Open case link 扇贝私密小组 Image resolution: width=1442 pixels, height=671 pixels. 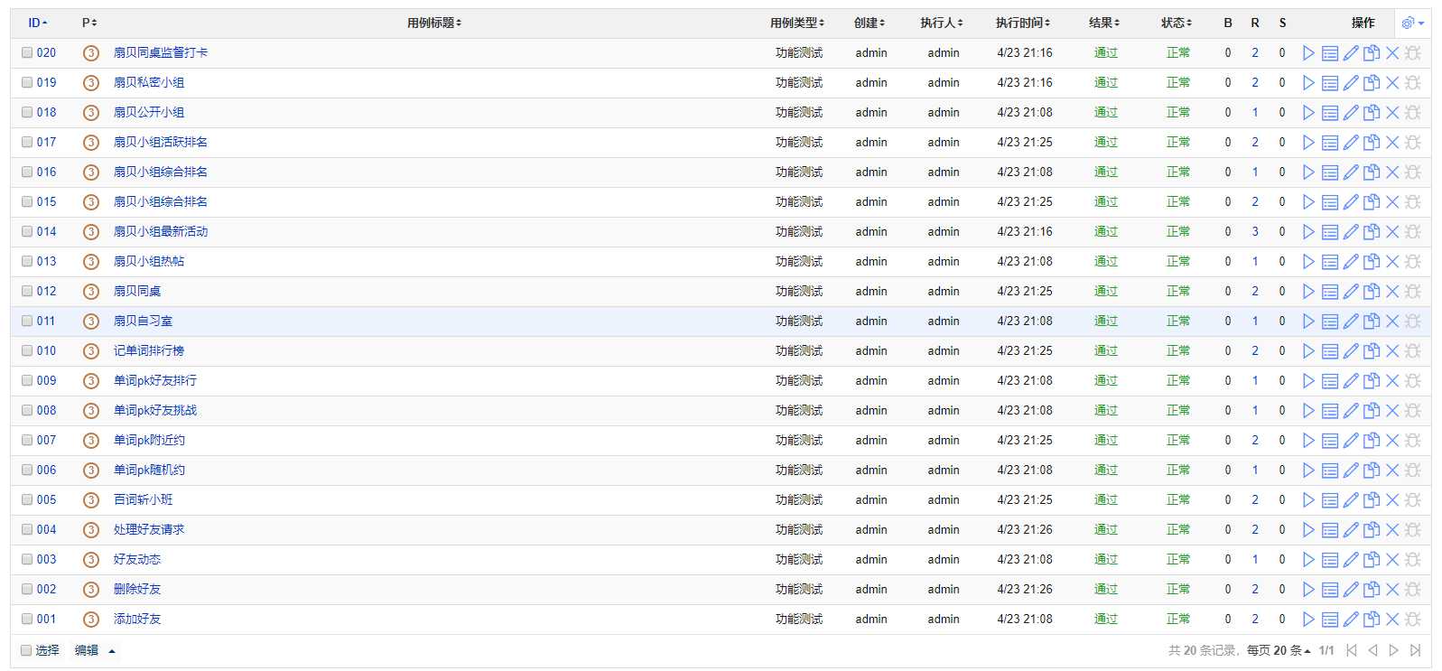coord(149,82)
